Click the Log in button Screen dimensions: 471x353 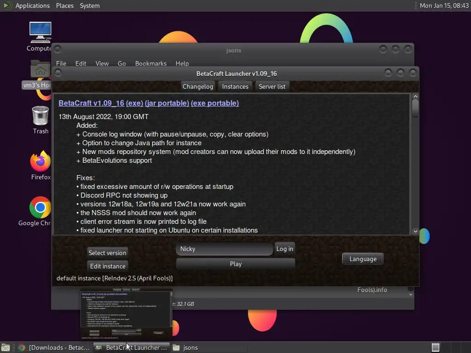[x=284, y=249]
